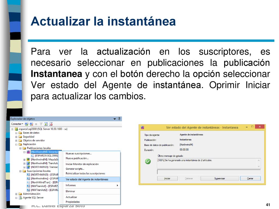279x209 pixels.
Task: Pin the Explorador de objetos panel
Action: (119, 119)
